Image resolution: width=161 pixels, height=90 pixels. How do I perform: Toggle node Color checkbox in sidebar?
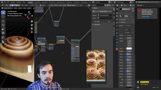96,22
